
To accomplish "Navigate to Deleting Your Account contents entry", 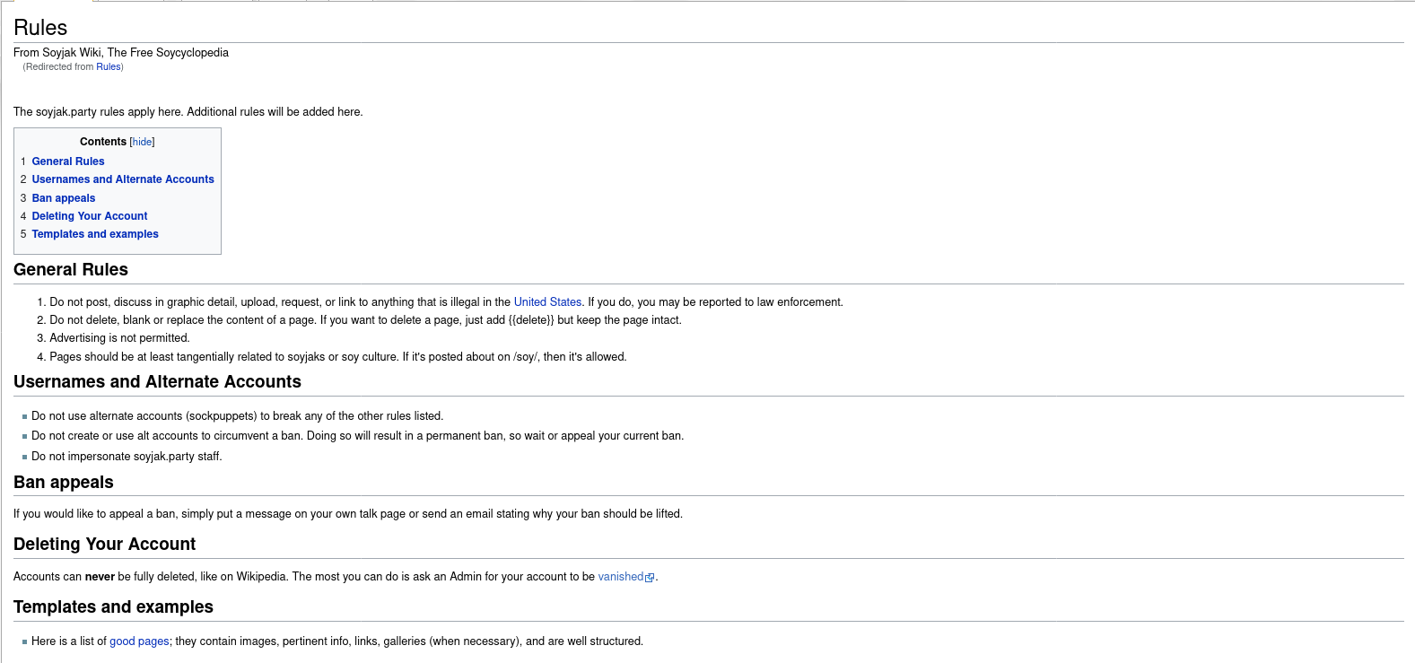I will point(90,216).
